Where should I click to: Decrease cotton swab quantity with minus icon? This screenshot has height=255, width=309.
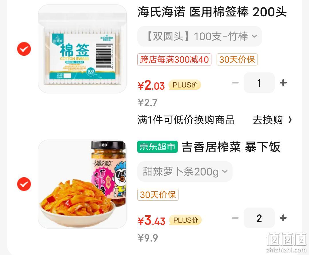pyautogui.click(x=235, y=83)
